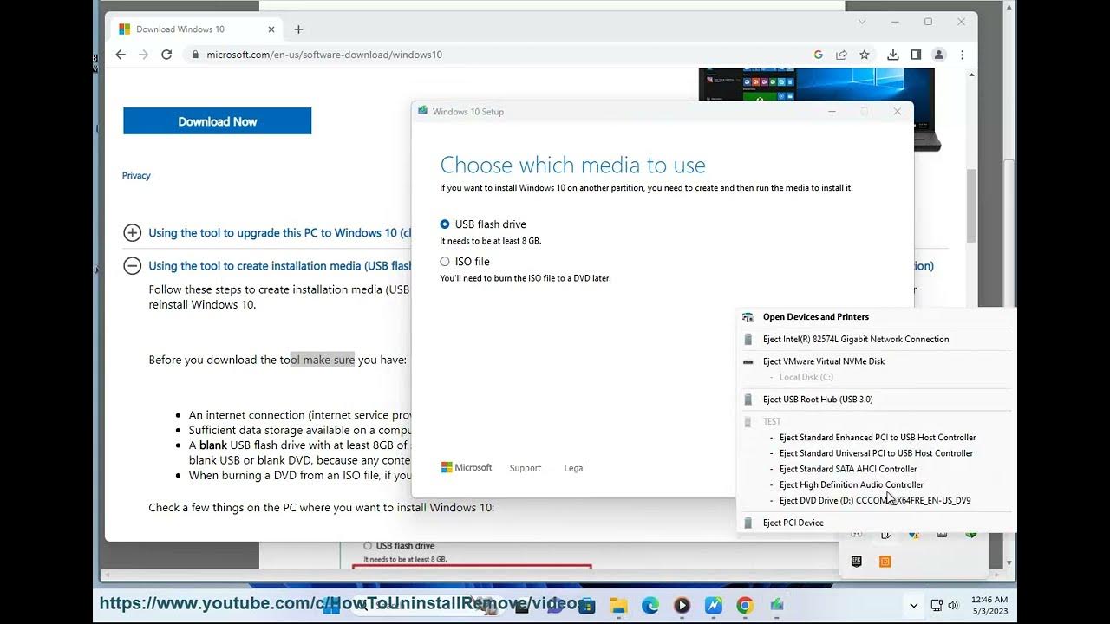Click scroll-down arrow of background window
This screenshot has width=1110, height=624.
tap(1009, 563)
